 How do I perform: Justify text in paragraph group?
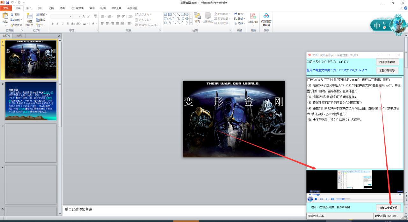[x=118, y=24]
